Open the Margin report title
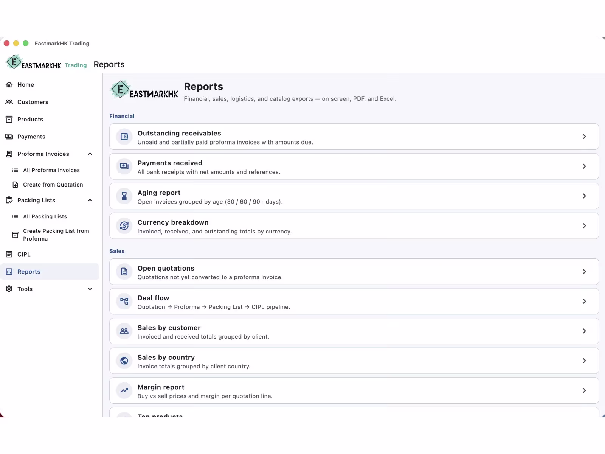The width and height of the screenshot is (605, 454). (x=161, y=387)
